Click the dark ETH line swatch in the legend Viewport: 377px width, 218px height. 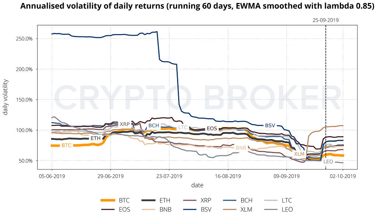(x=149, y=200)
